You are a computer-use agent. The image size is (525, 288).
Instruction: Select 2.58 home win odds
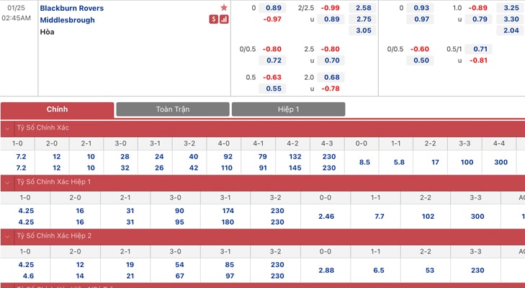(363, 8)
